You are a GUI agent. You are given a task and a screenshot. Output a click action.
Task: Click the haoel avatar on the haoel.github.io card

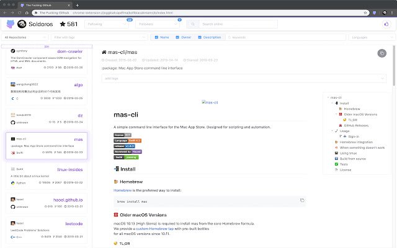(13, 200)
